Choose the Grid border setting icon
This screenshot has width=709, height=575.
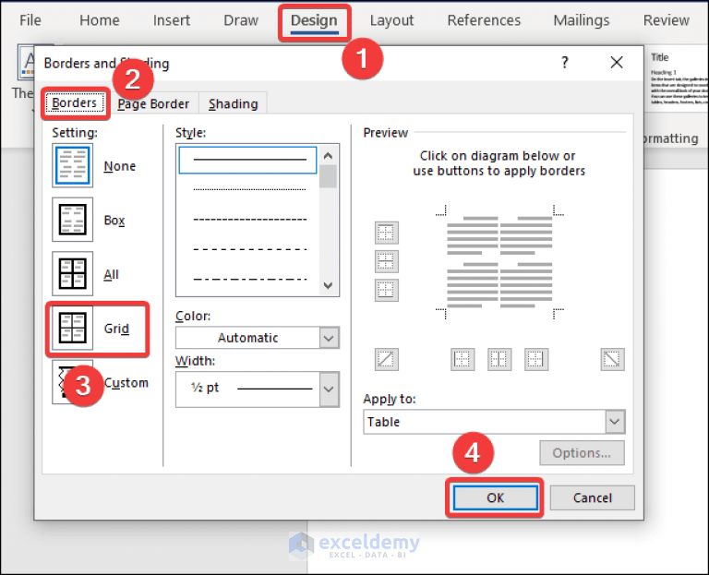[72, 329]
